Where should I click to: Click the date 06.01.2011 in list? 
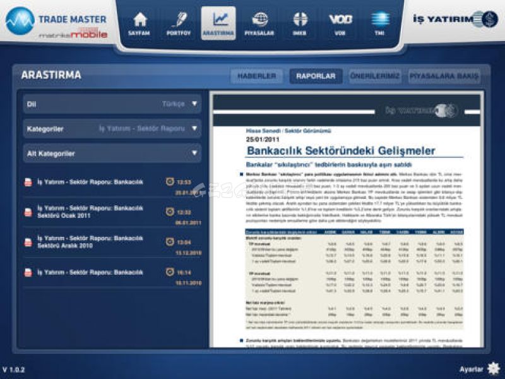point(188,223)
